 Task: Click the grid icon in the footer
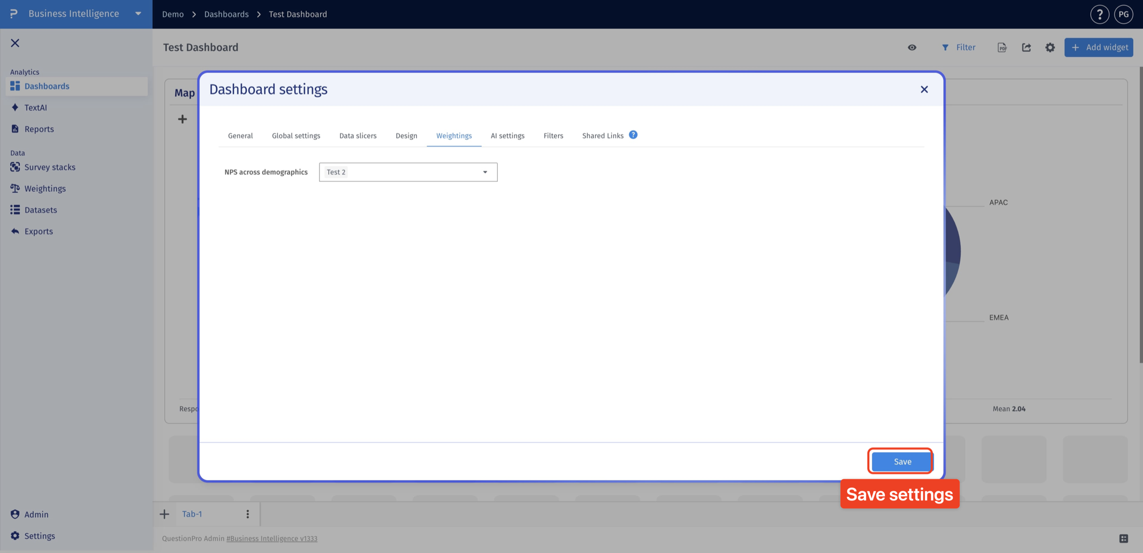tap(1123, 538)
